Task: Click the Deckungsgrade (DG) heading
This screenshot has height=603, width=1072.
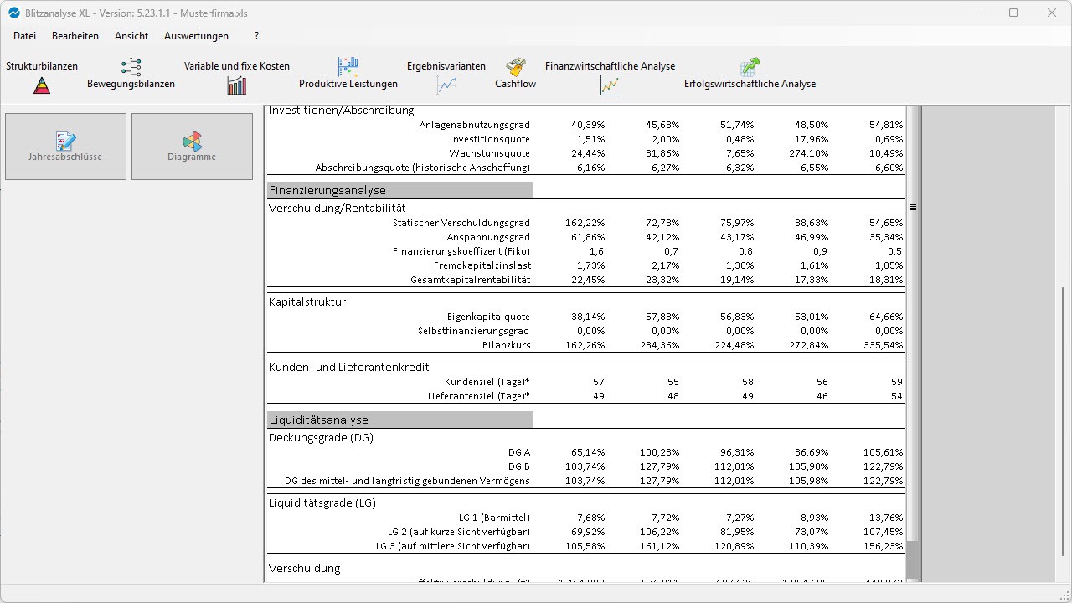Action: [321, 437]
